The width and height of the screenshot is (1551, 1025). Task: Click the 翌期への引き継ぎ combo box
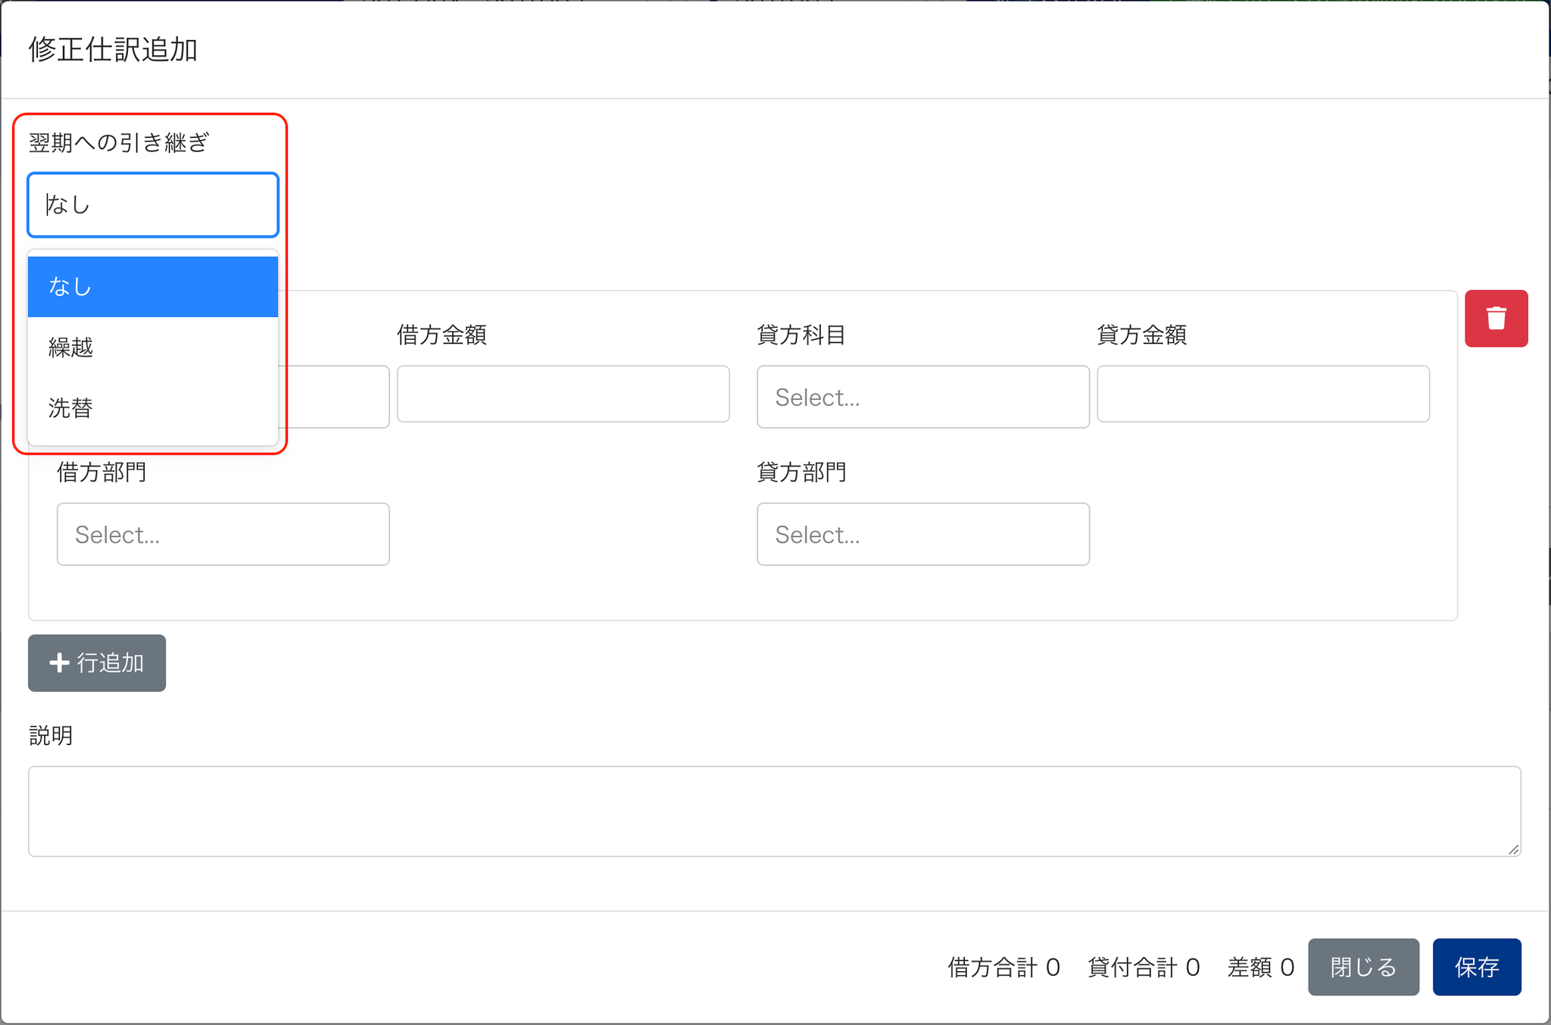[x=153, y=205]
